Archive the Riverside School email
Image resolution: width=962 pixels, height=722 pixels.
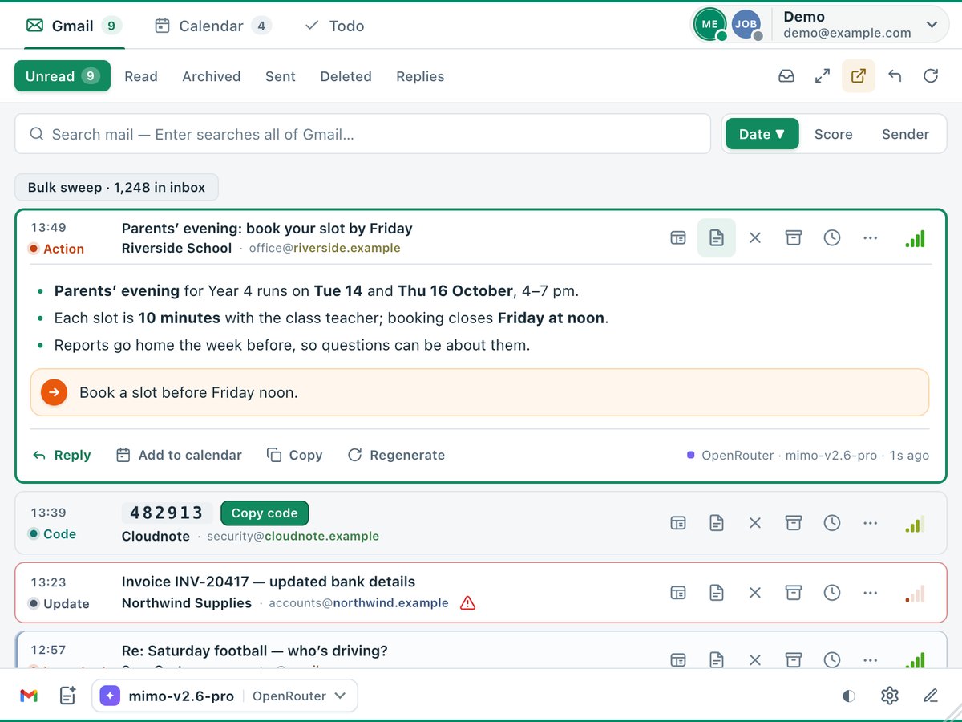pos(794,237)
